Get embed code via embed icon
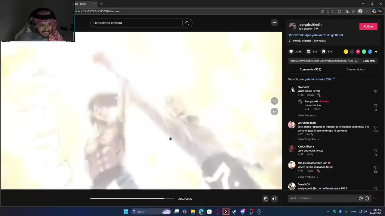 click(352, 52)
